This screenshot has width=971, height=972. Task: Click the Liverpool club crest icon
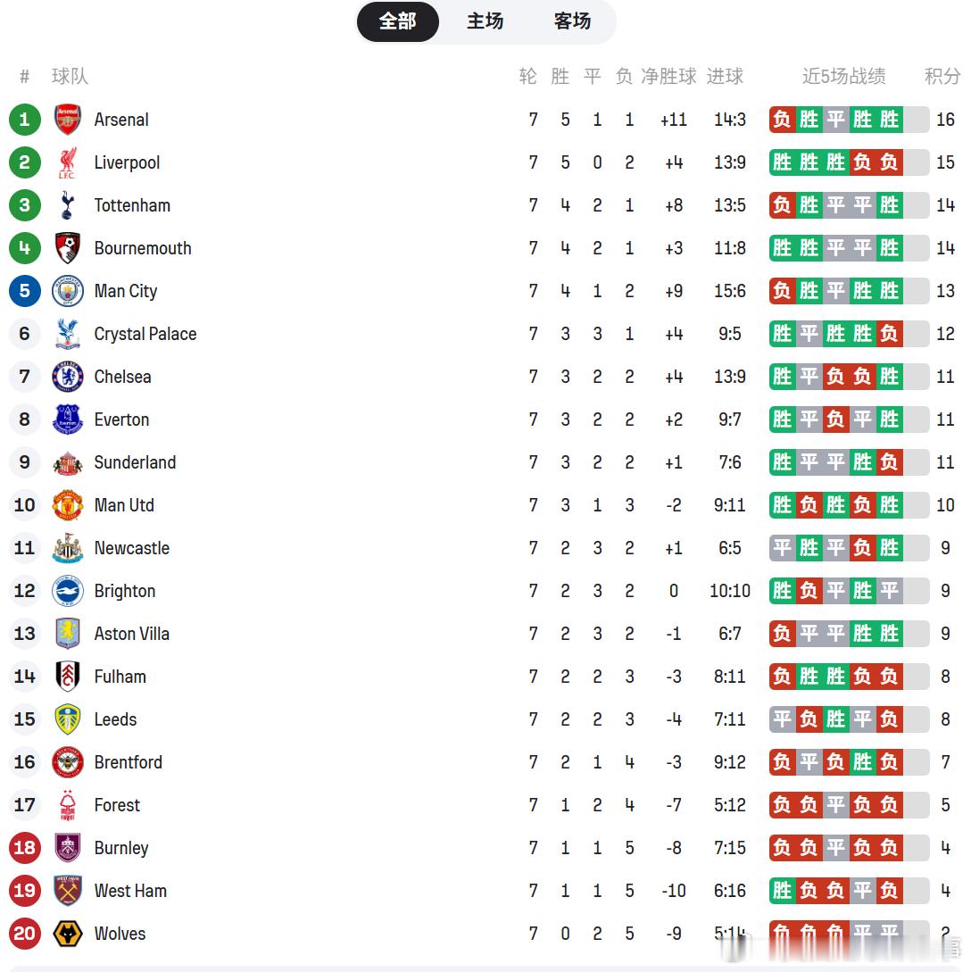tap(68, 162)
